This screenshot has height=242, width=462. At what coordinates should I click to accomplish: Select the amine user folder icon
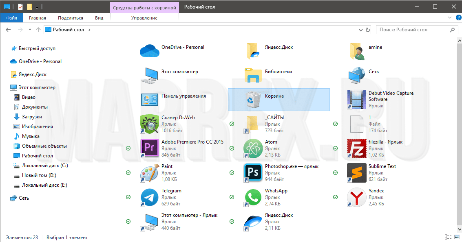[357, 51]
